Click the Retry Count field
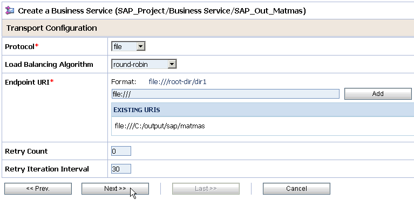This screenshot has width=414, height=200. 121,151
